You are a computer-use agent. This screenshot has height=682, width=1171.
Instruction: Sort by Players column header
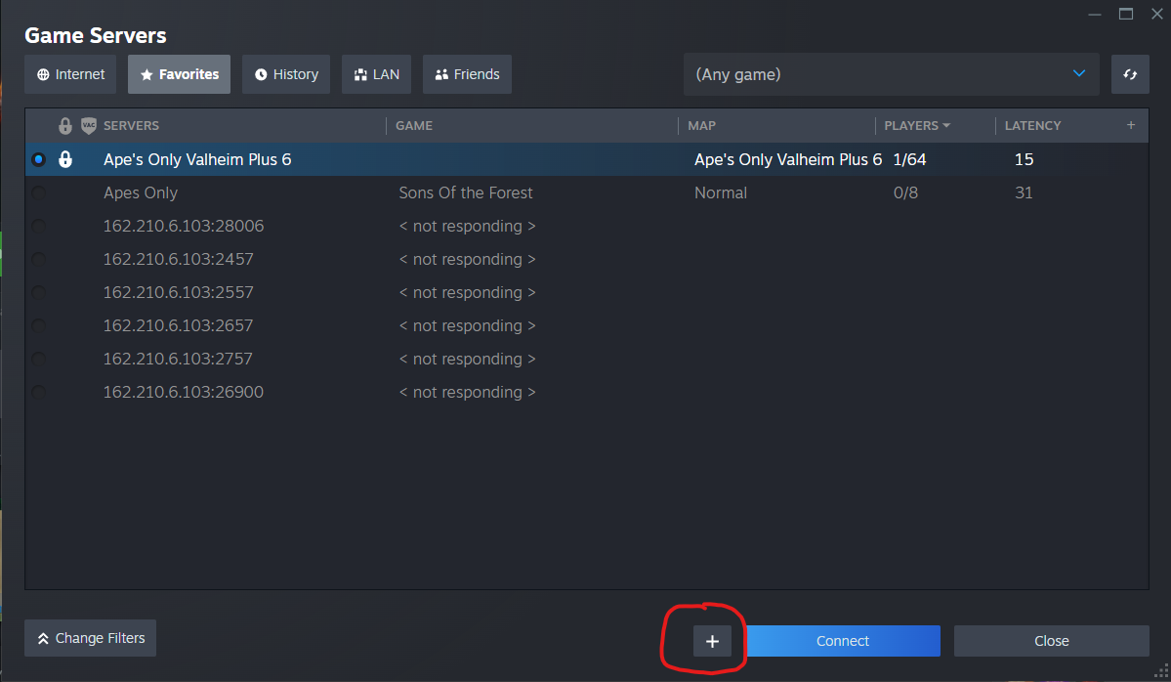[916, 126]
